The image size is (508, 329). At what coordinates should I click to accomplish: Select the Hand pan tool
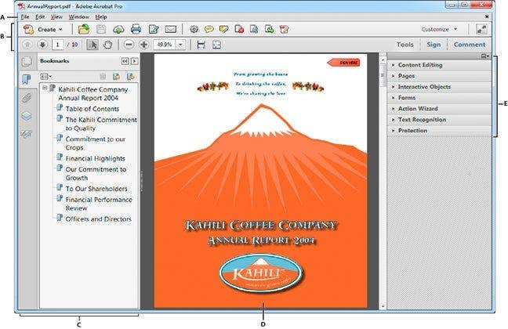pos(107,45)
